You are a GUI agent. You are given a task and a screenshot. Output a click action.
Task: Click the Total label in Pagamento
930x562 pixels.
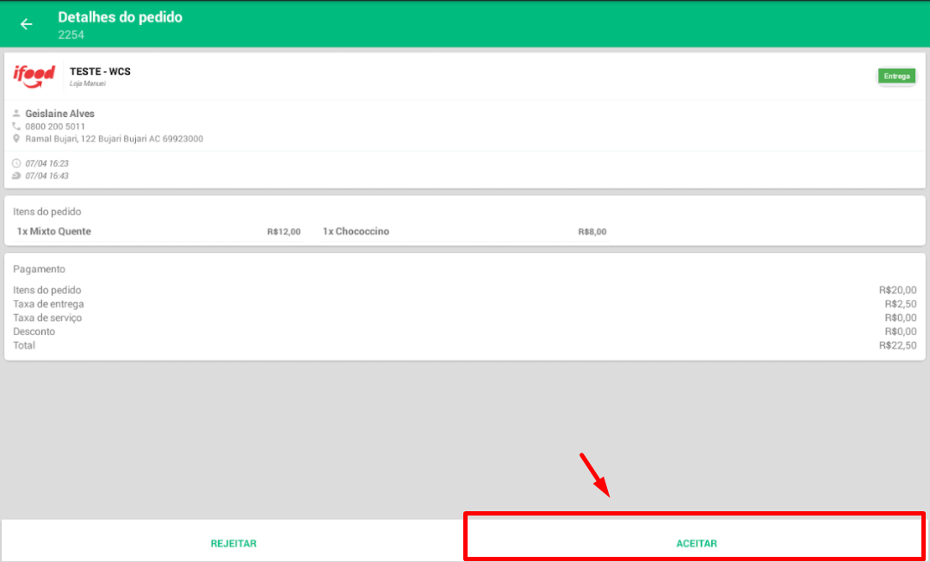point(24,345)
